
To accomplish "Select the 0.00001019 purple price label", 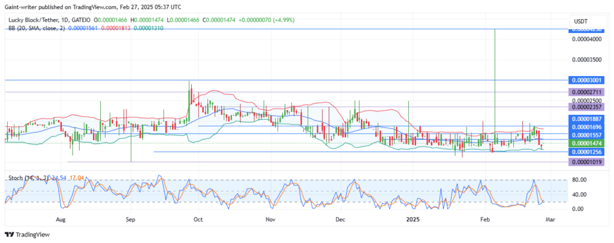I will click(x=586, y=162).
